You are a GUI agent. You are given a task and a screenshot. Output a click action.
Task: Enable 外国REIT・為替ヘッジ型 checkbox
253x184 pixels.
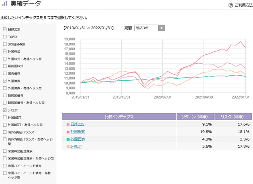5,125
